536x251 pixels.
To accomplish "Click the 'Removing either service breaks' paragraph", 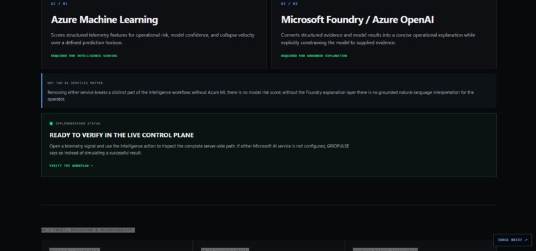I will pyautogui.click(x=261, y=96).
